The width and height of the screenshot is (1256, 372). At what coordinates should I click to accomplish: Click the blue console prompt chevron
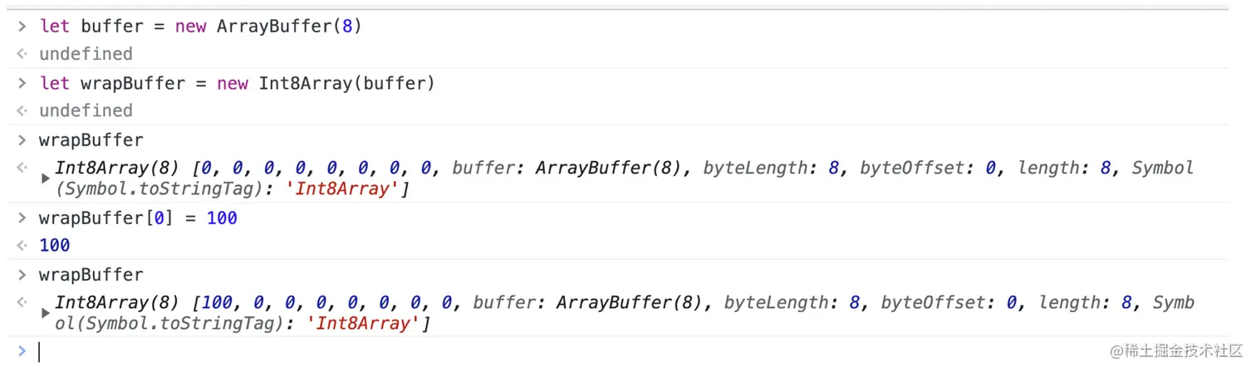pyautogui.click(x=22, y=352)
